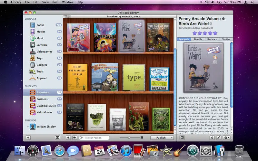Open the Gadgets calculator library
This screenshot has height=161, width=258.
pos(43,65)
